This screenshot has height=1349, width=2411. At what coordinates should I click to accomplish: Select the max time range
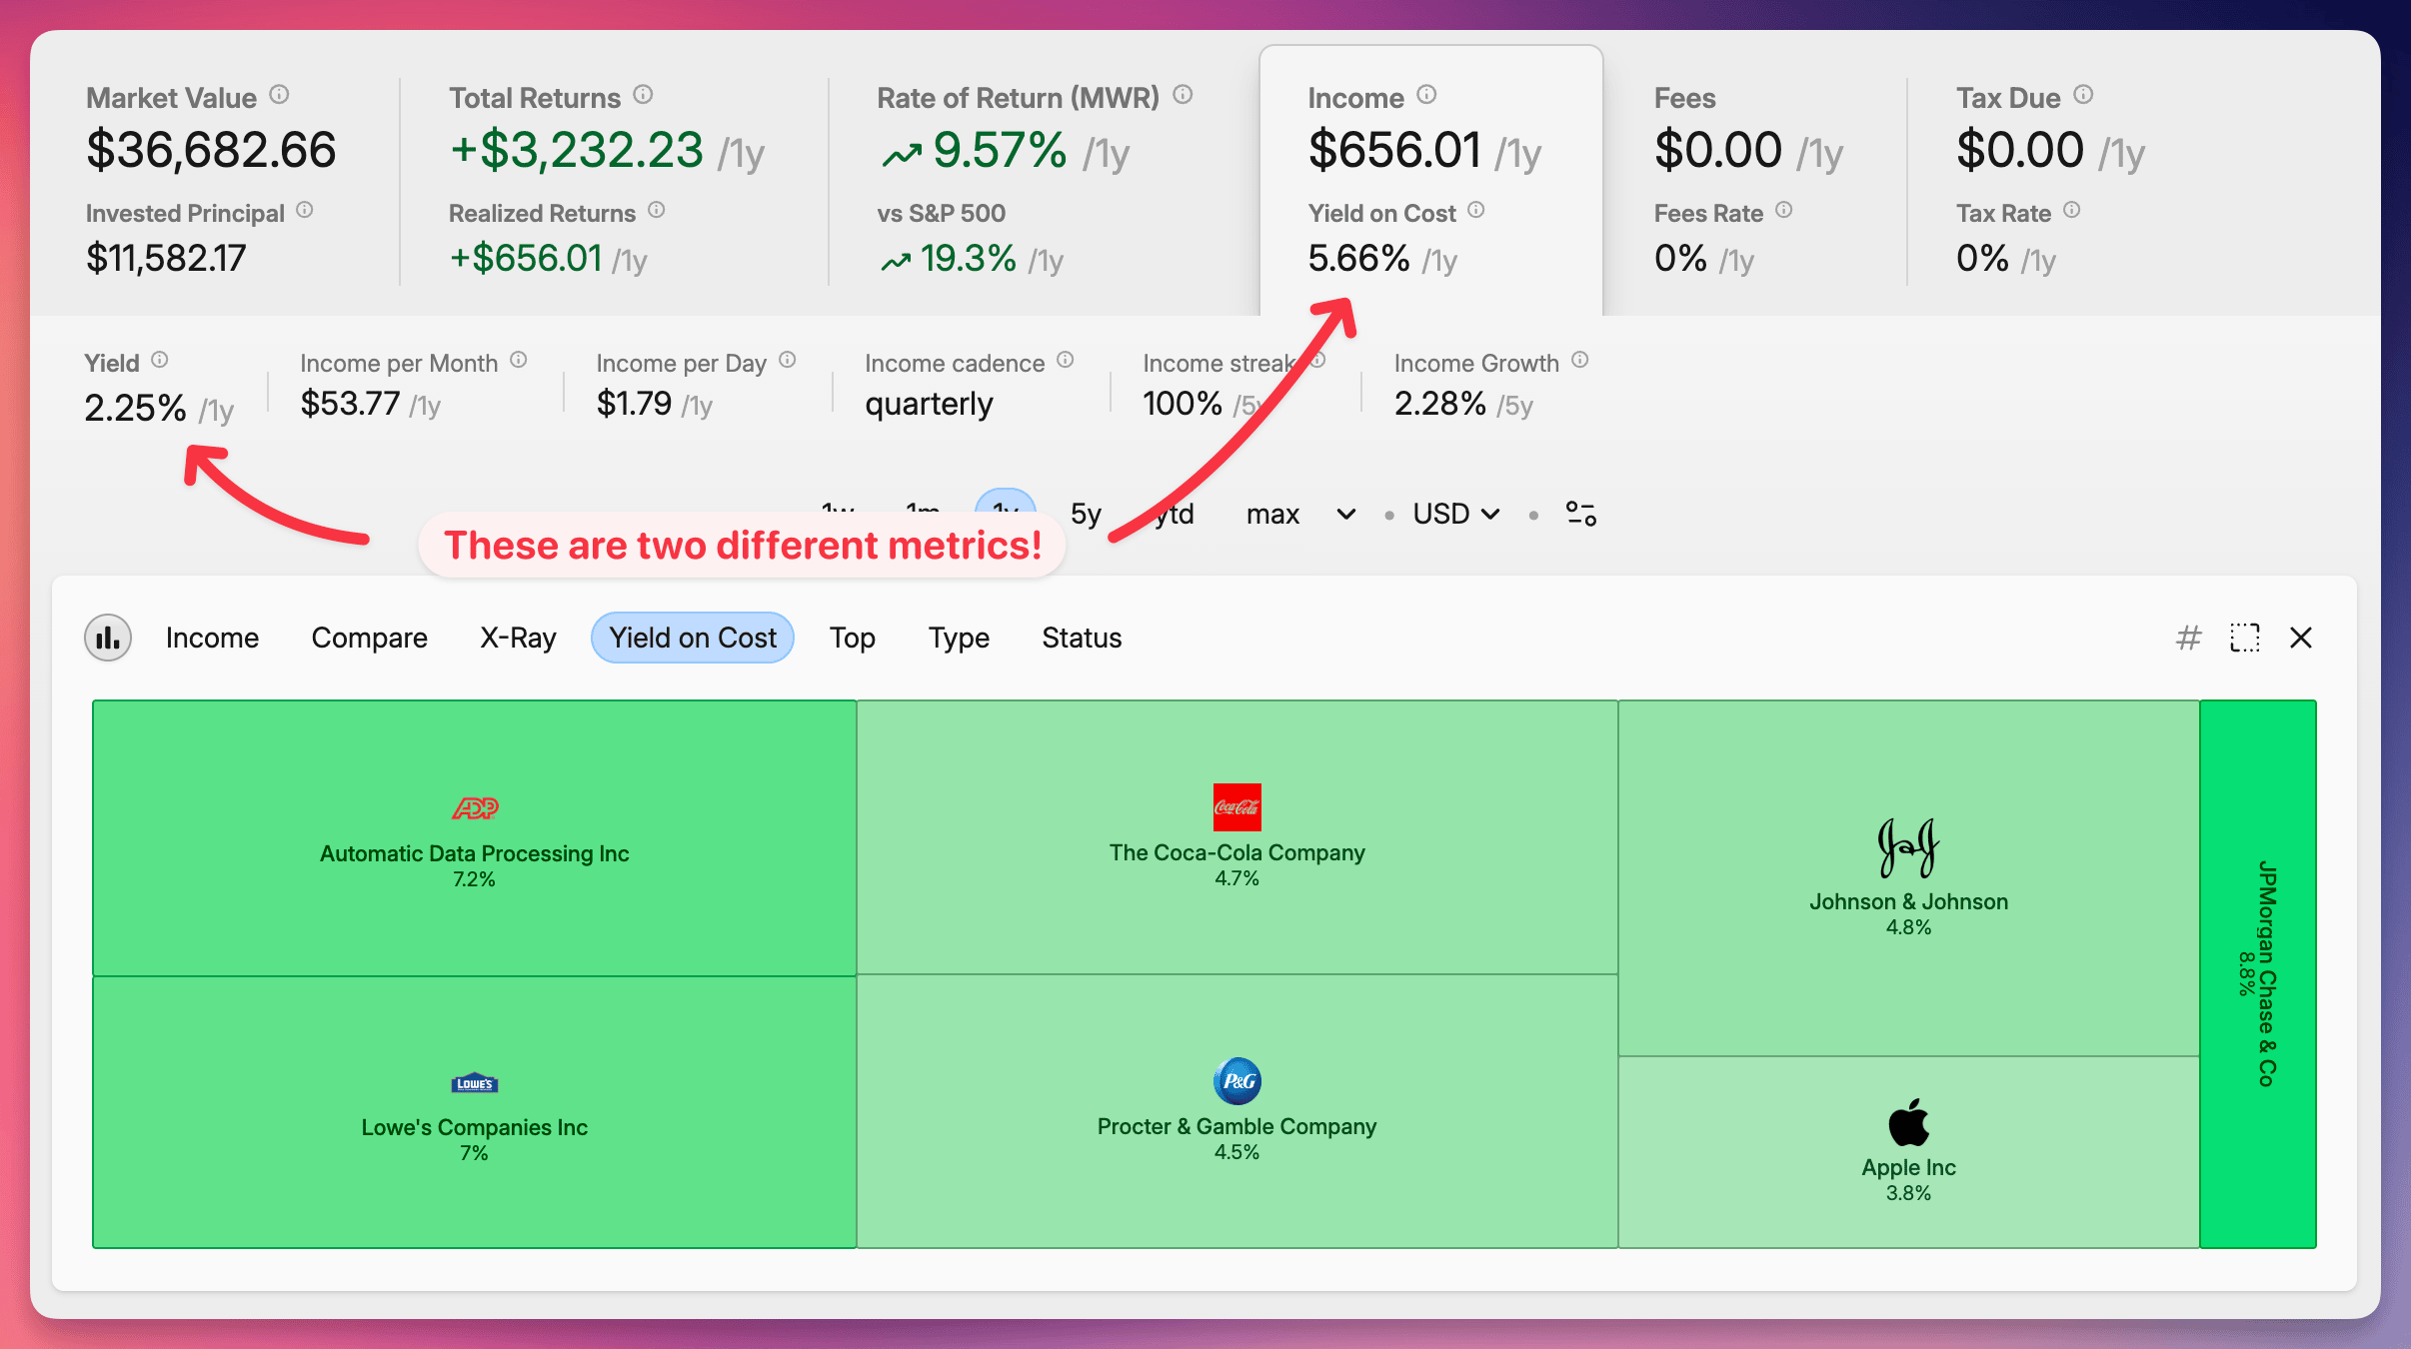click(x=1272, y=514)
